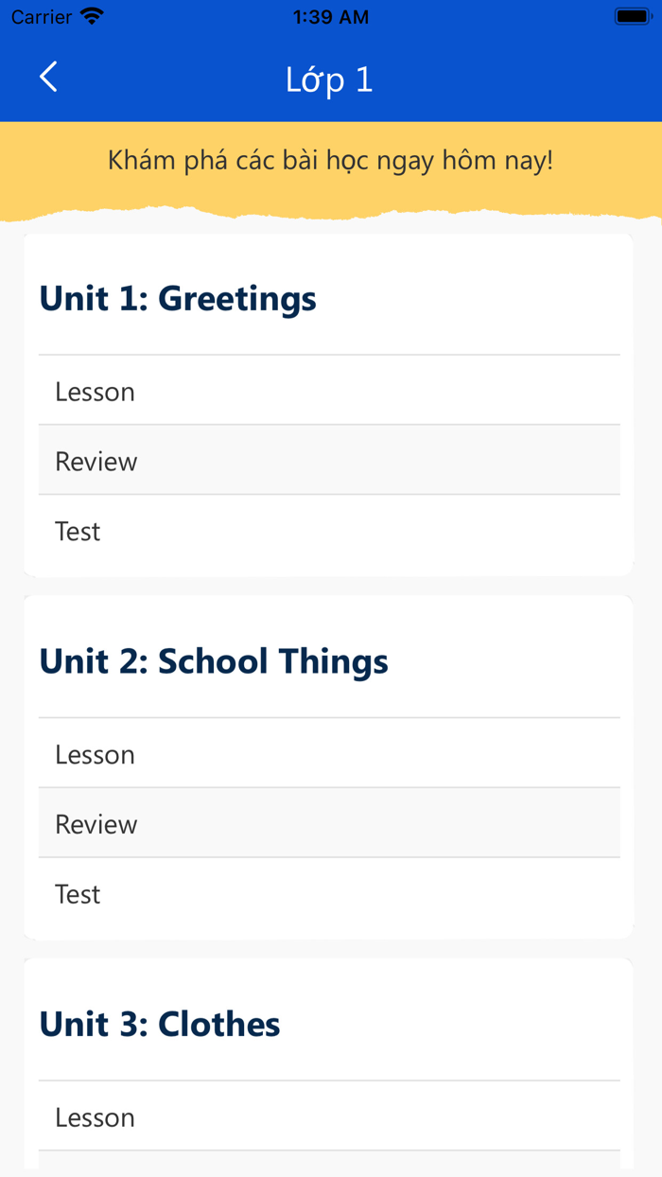Tap the Carrier label in status bar
Screen dimensions: 662x1177
42,17
